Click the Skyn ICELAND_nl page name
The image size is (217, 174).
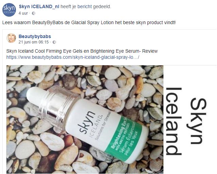click(39, 6)
